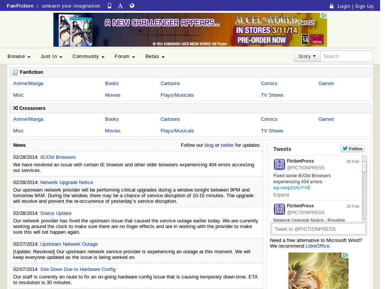Open Crossovers Comics category
385x289 pixels.
pos(269,119)
